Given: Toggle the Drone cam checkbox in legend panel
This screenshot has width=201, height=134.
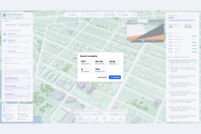Looking at the screenshot, I should click(x=19, y=119).
